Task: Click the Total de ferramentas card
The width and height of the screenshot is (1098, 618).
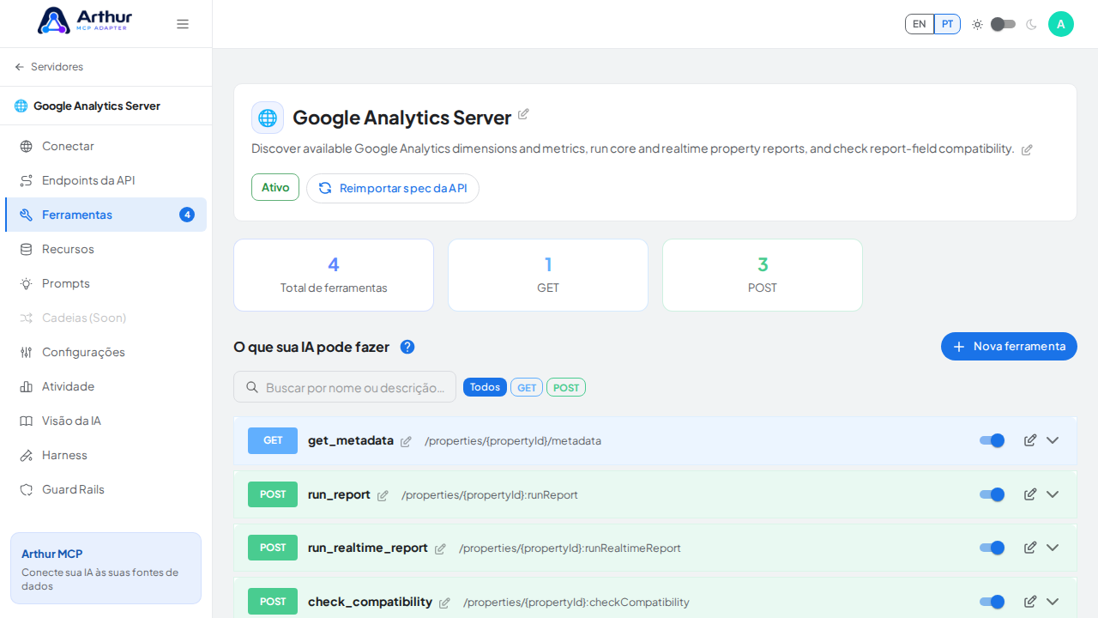Action: (x=334, y=275)
